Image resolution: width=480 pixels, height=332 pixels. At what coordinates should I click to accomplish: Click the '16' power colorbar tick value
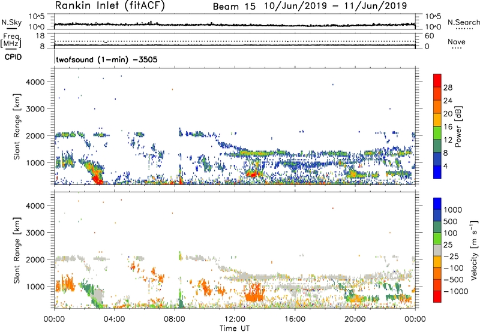point(448,127)
